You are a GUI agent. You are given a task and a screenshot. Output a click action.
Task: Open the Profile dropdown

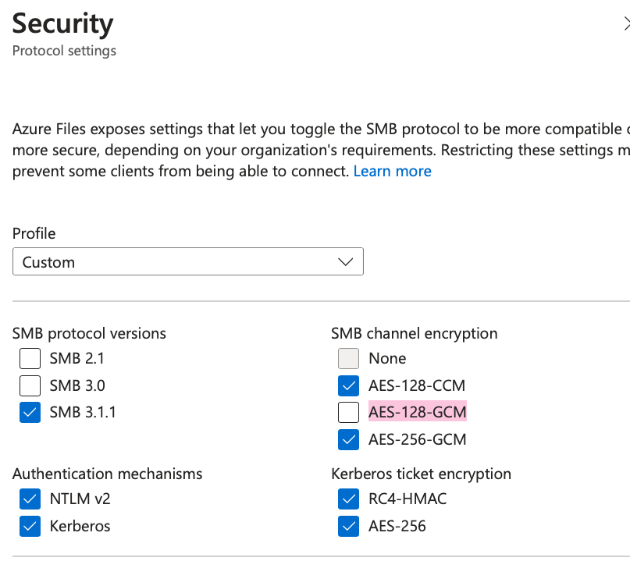[x=187, y=261]
